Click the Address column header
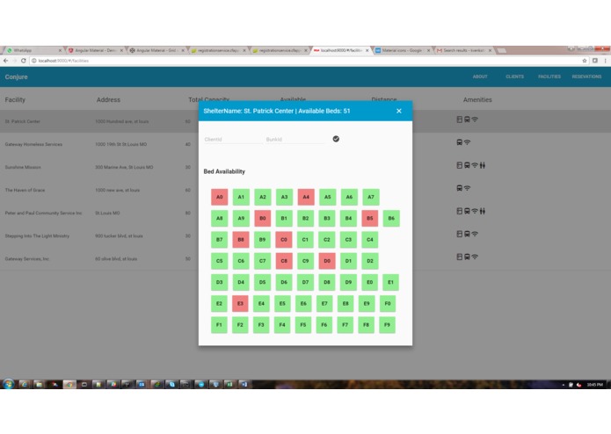Viewport: 611px width, 434px height. pyautogui.click(x=108, y=99)
